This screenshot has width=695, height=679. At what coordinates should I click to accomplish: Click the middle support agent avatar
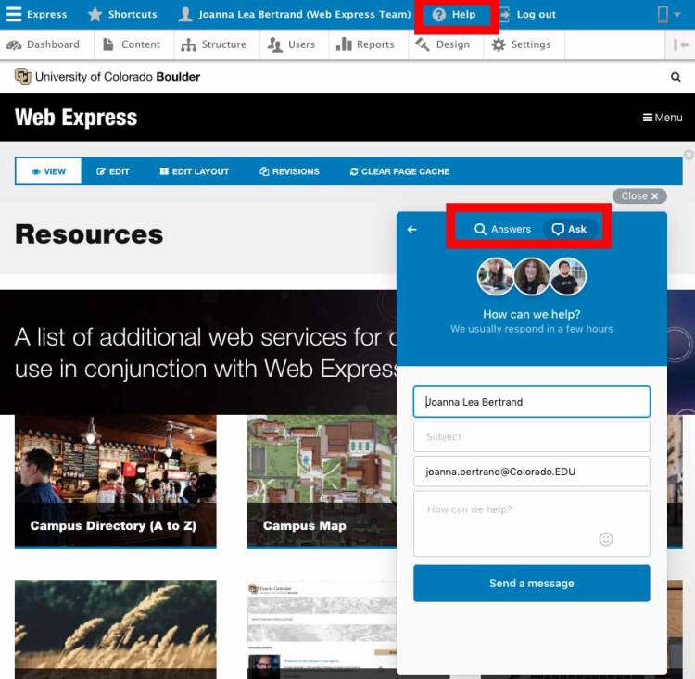pos(532,276)
